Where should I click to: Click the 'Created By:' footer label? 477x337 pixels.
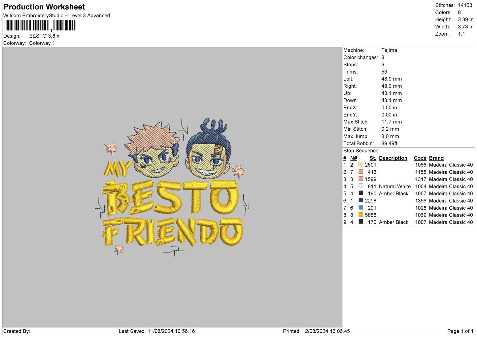(17, 331)
